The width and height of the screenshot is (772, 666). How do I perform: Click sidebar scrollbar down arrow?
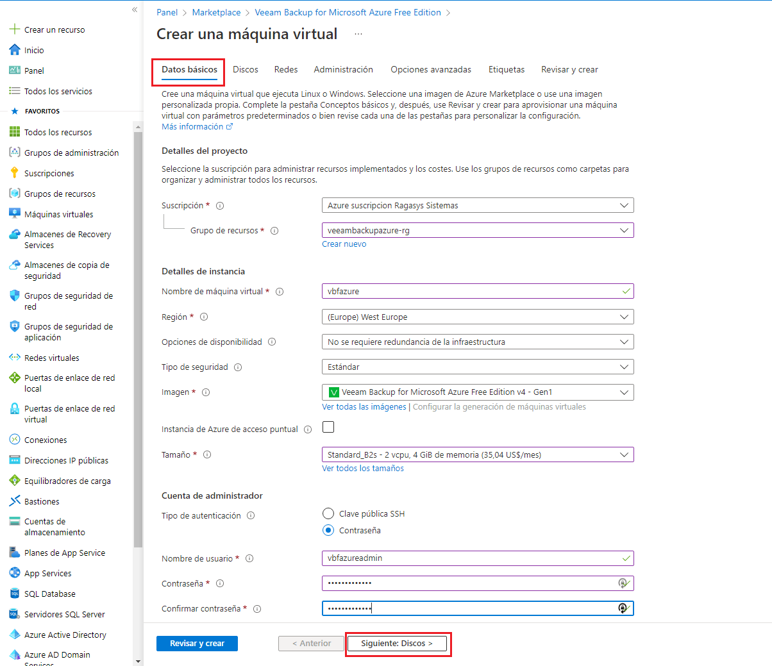point(138,662)
